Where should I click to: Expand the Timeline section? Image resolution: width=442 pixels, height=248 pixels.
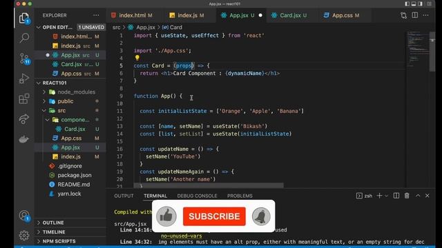(39, 232)
